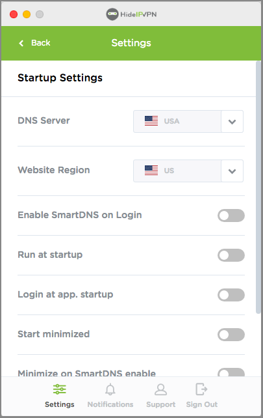Click the Sign Out door icon
The image size is (263, 418).
(201, 389)
